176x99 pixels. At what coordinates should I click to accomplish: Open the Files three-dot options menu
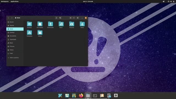(x=56, y=18)
